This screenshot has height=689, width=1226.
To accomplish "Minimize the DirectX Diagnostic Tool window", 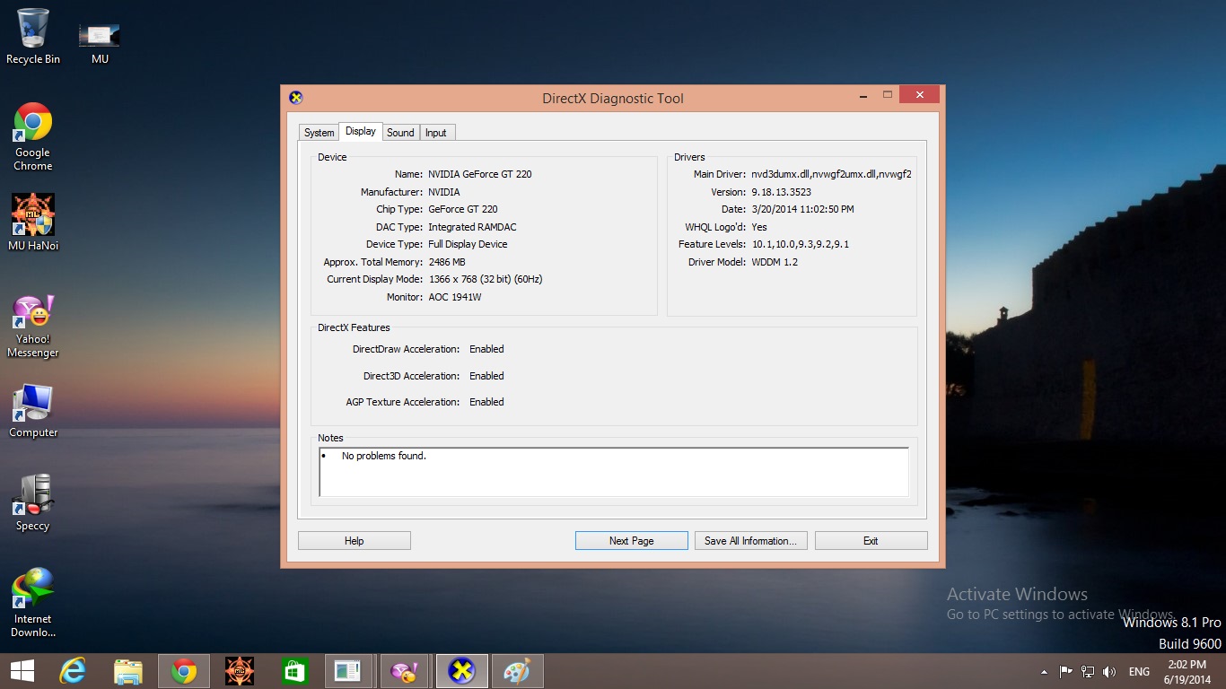I will coord(863,94).
